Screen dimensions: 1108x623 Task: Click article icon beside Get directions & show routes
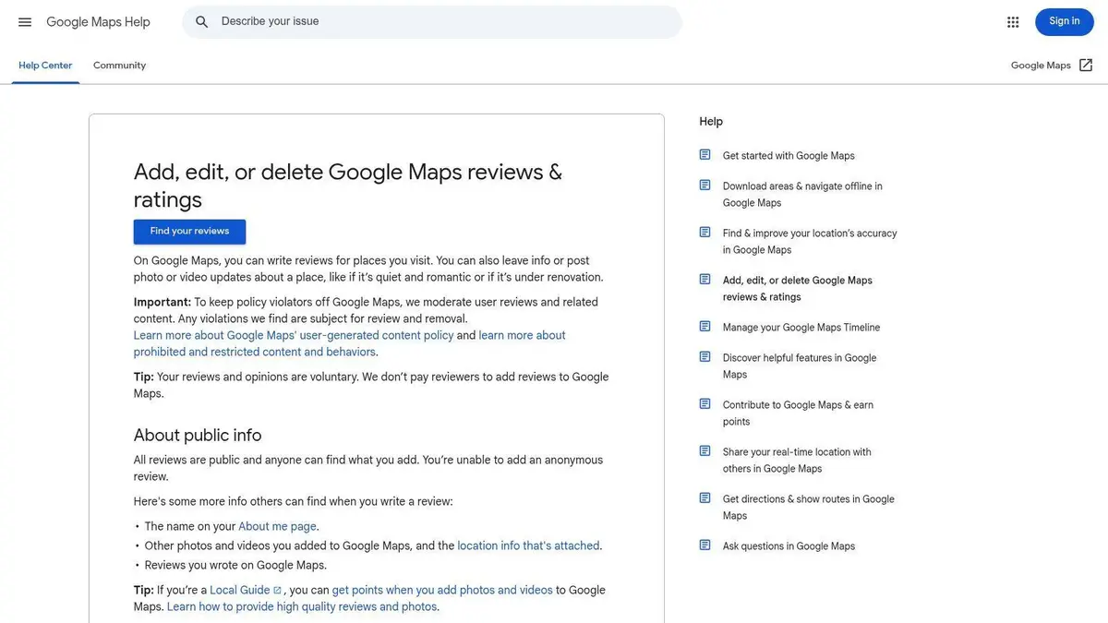coord(705,498)
